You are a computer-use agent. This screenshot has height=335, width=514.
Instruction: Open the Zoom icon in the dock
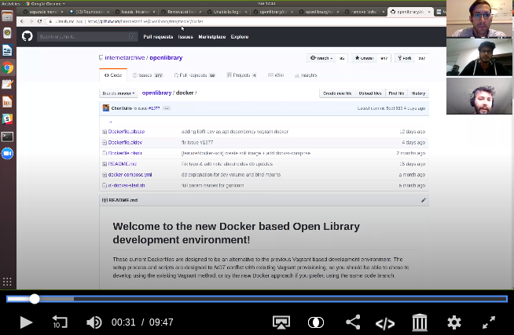[7, 154]
